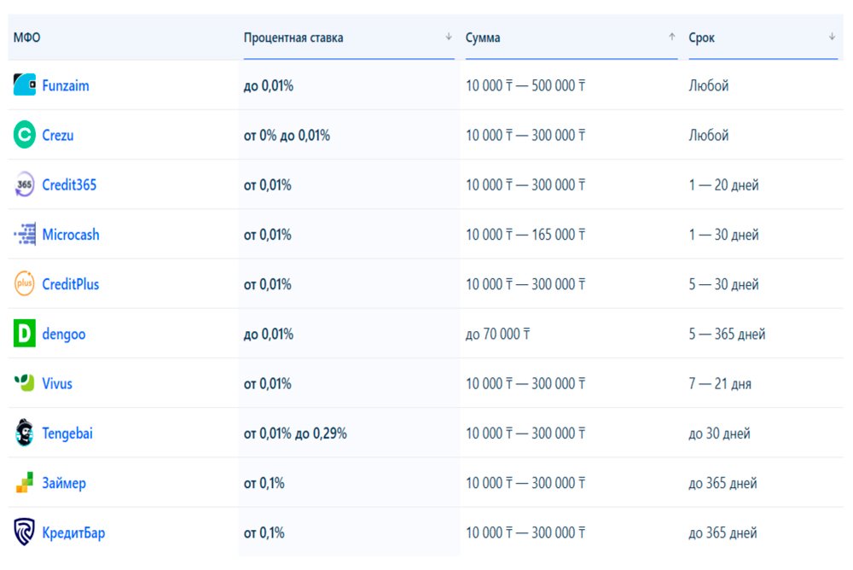Click Займер term 'до 365 дней'
Viewport: 853px width, 570px height.
722,483
